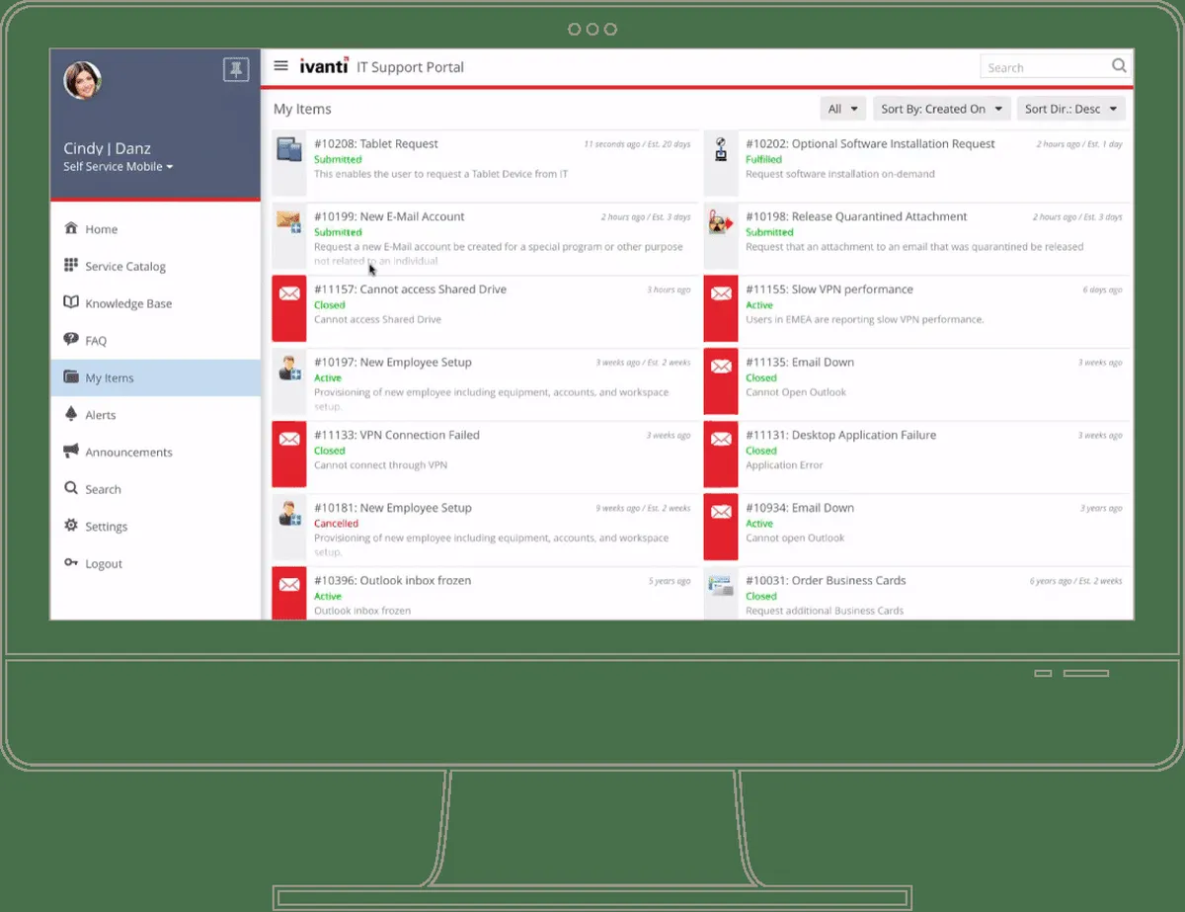
Task: Click red mail icon for Outlook inbox frozen
Action: click(x=289, y=585)
